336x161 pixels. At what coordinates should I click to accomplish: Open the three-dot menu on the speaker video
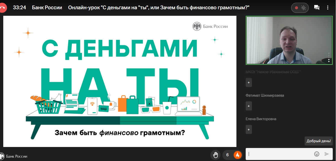point(329,57)
